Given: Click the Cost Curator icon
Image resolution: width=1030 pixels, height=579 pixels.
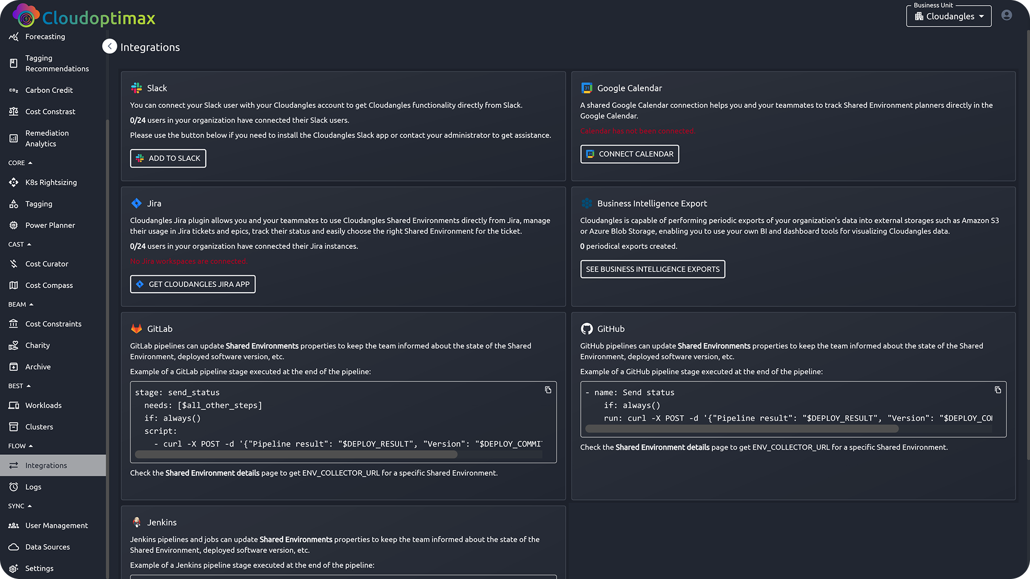Looking at the screenshot, I should pyautogui.click(x=14, y=264).
